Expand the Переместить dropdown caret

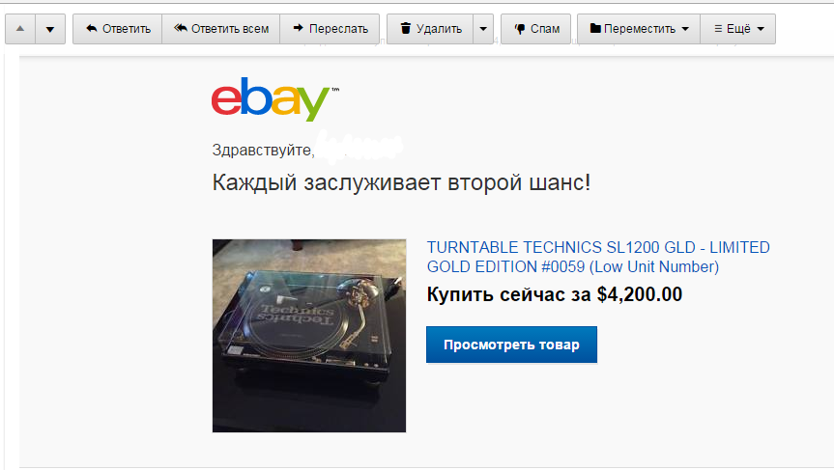685,29
